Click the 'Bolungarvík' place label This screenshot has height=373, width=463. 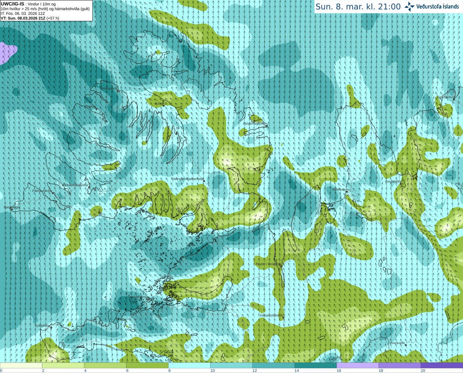coord(109,88)
